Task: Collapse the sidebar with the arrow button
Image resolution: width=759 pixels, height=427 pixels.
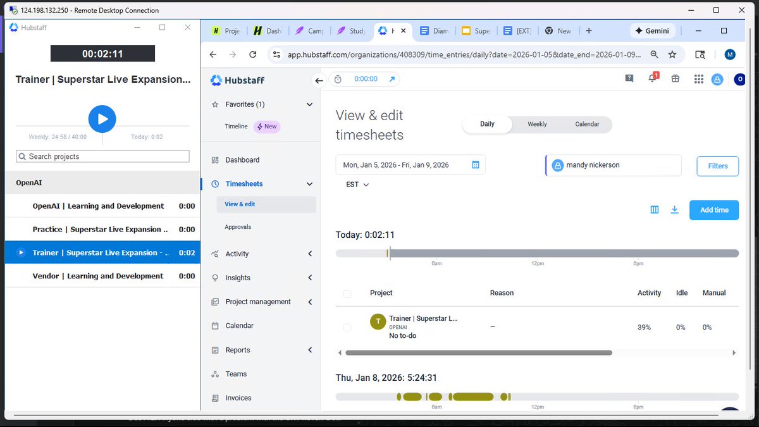Action: 319,80
